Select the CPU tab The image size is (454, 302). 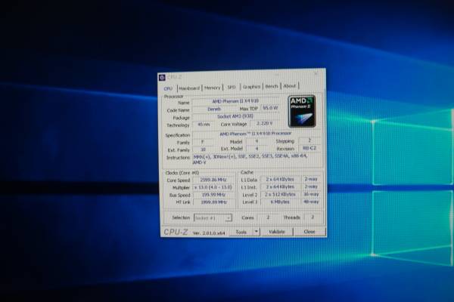(169, 88)
